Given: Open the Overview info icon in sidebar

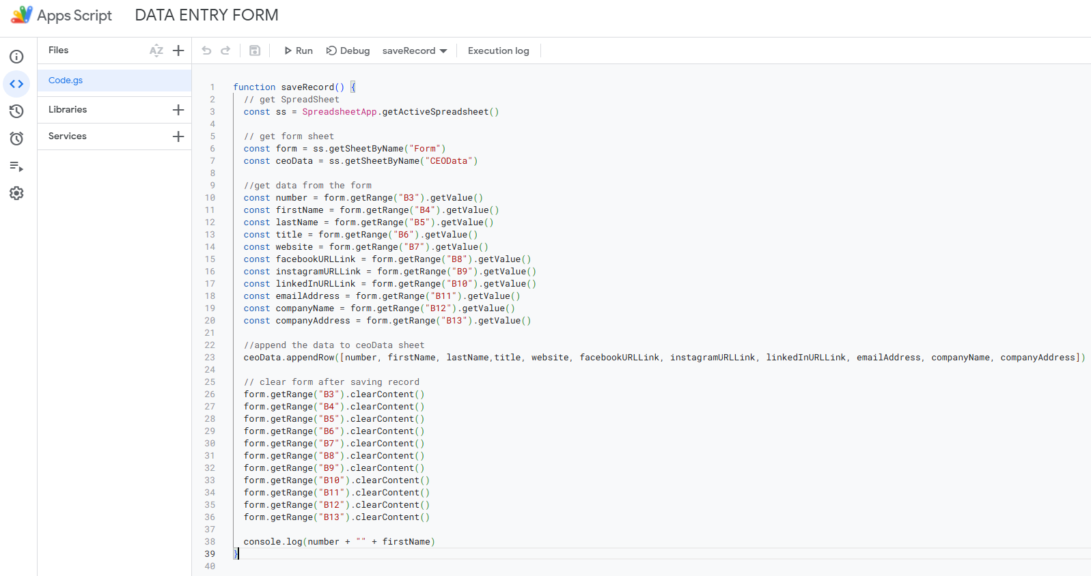Looking at the screenshot, I should pyautogui.click(x=16, y=57).
